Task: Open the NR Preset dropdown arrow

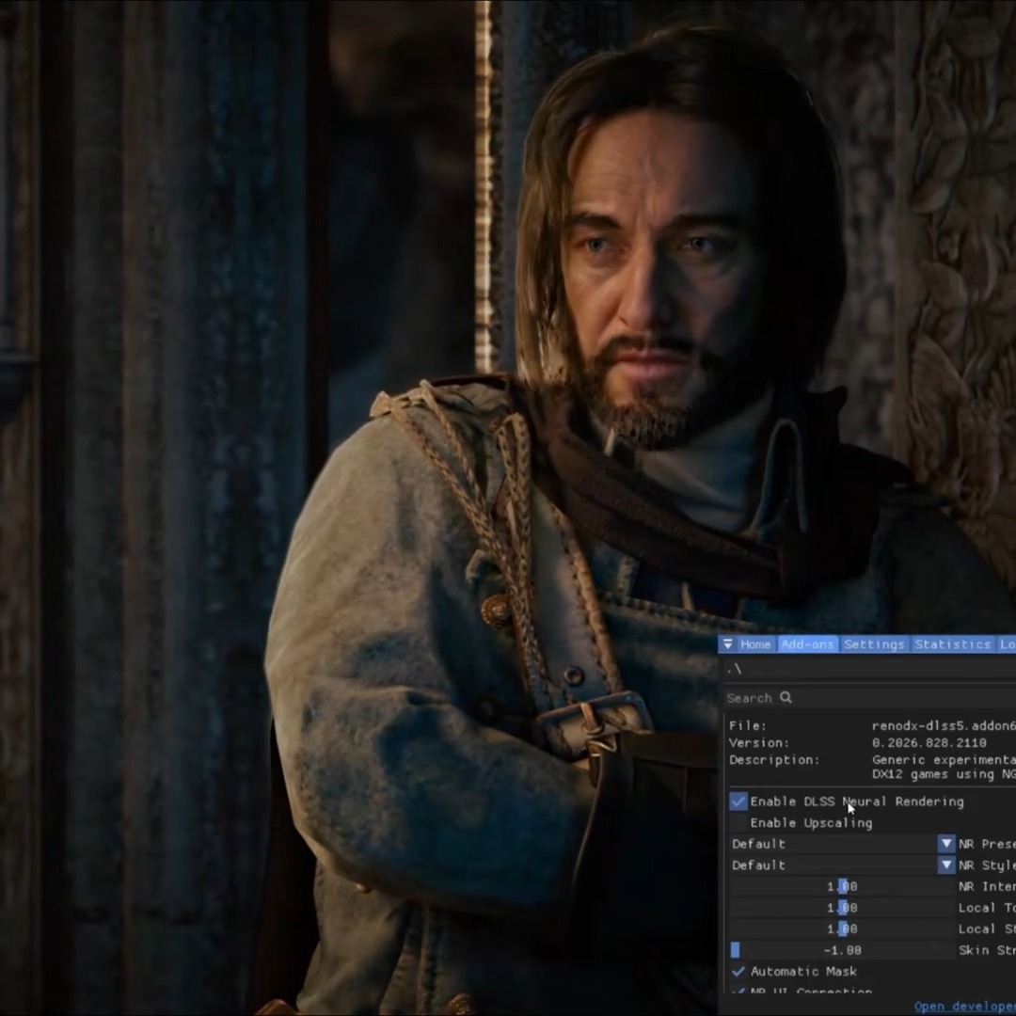Action: tap(946, 844)
